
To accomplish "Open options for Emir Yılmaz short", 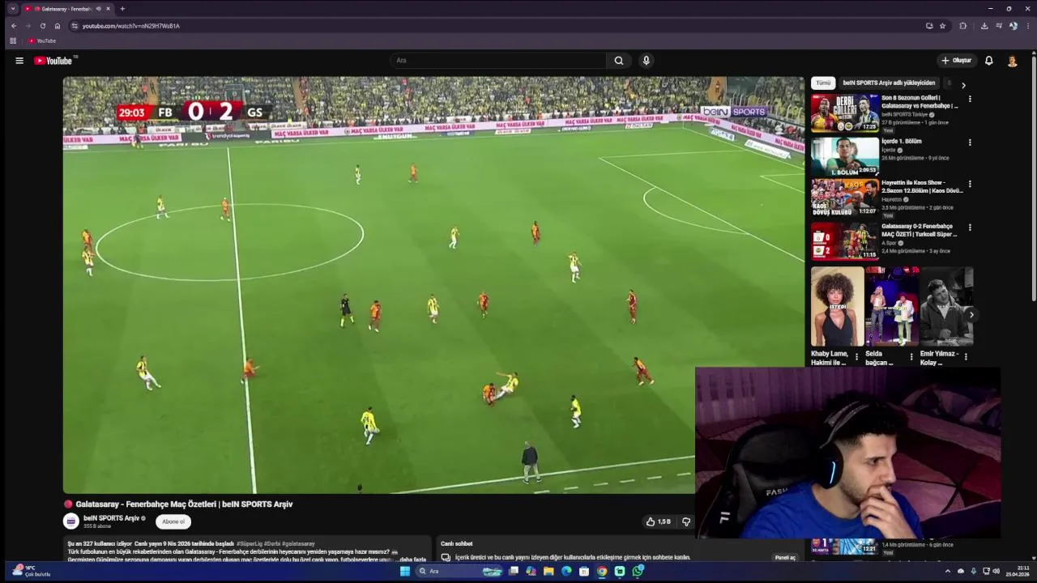I will coord(966,357).
